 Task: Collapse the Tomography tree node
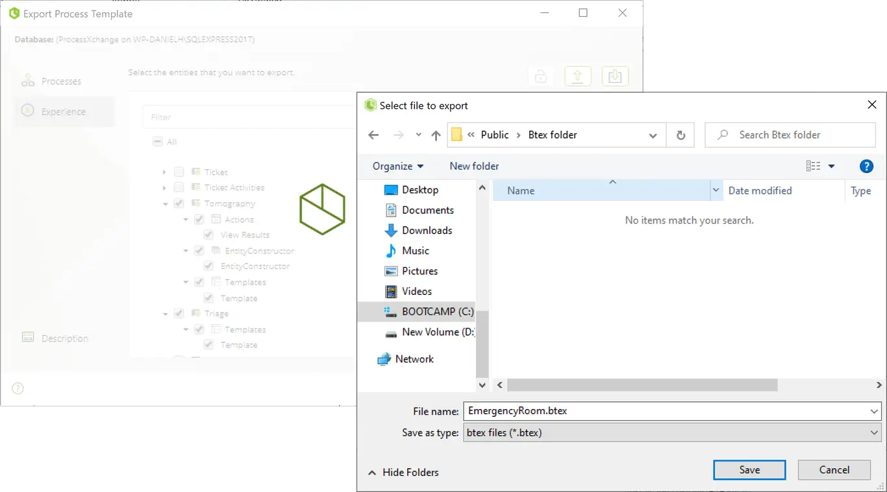pos(165,204)
